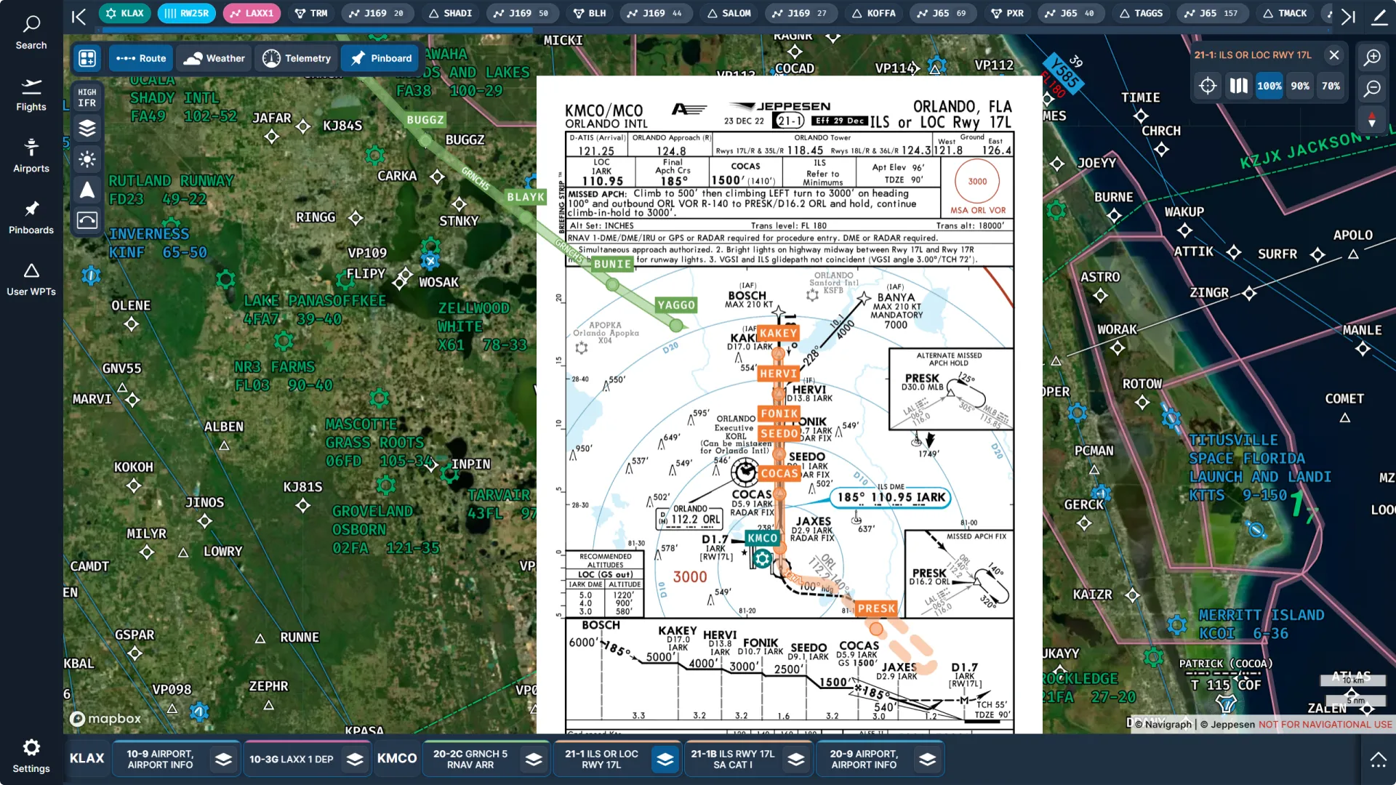The width and height of the screenshot is (1396, 785).
Task: Jump to route start arrow
Action: coord(79,16)
